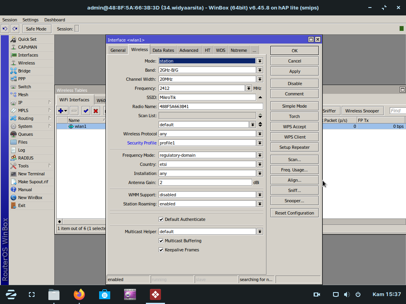Click the Antenna Gain input field

(x=205, y=182)
